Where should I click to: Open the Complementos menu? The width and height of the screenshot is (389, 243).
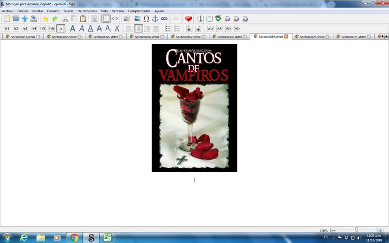(139, 11)
